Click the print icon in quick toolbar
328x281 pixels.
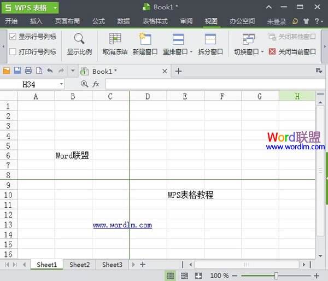[28, 71]
